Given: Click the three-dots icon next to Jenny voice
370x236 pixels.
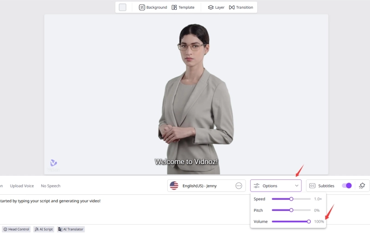Looking at the screenshot, I should [239, 186].
